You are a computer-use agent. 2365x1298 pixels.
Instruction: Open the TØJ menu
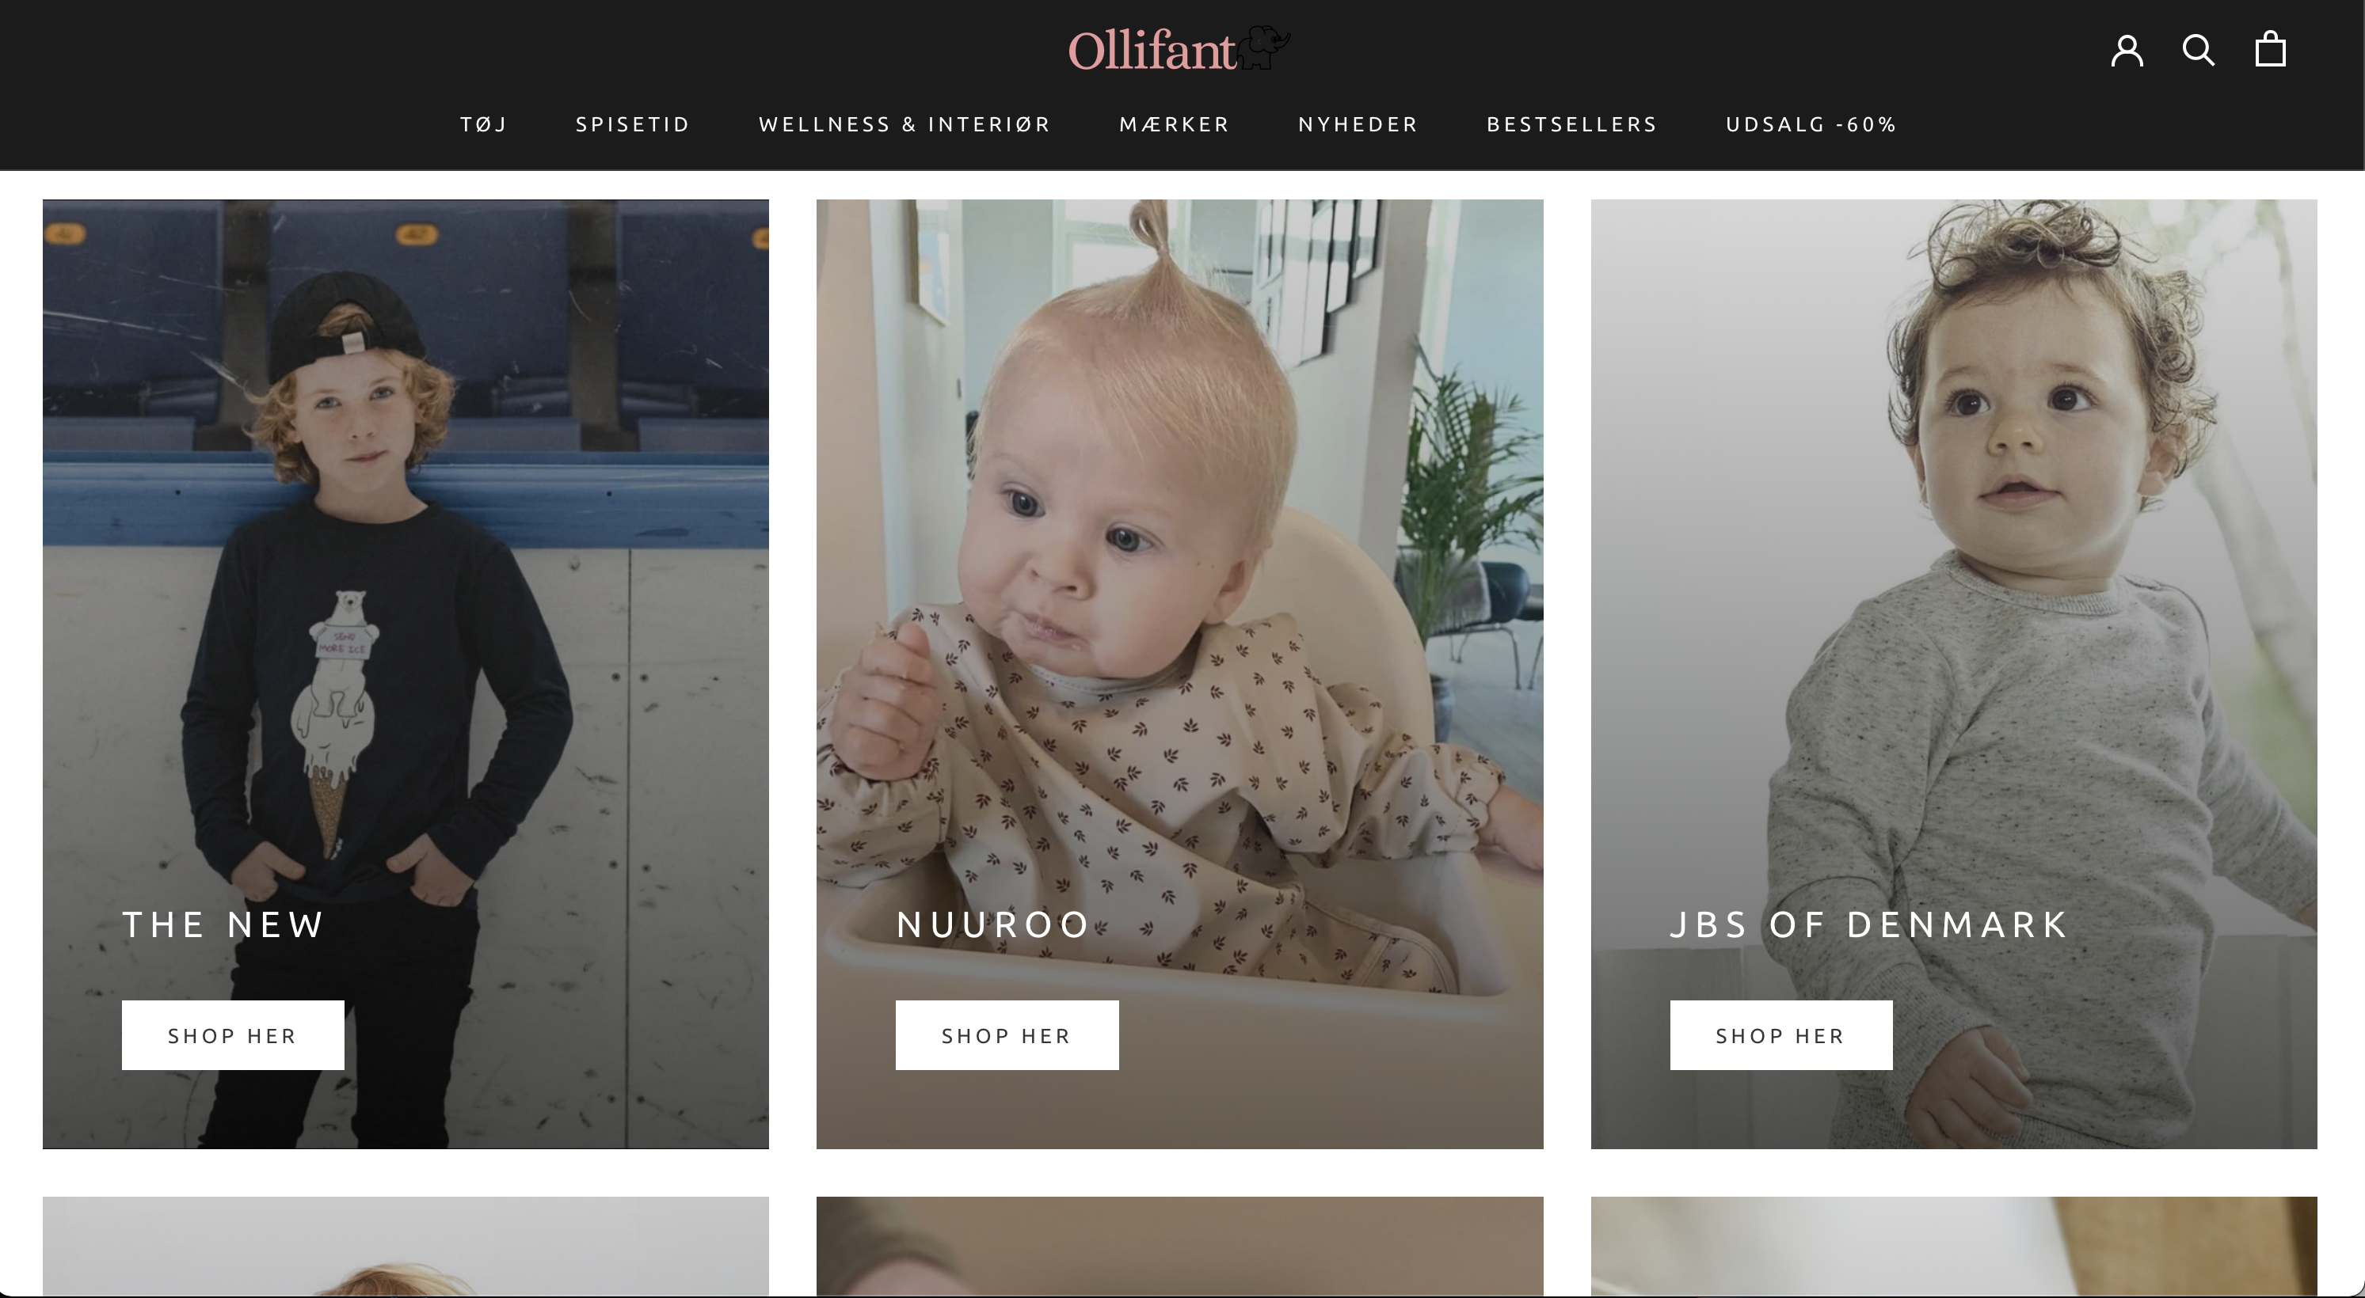[484, 125]
